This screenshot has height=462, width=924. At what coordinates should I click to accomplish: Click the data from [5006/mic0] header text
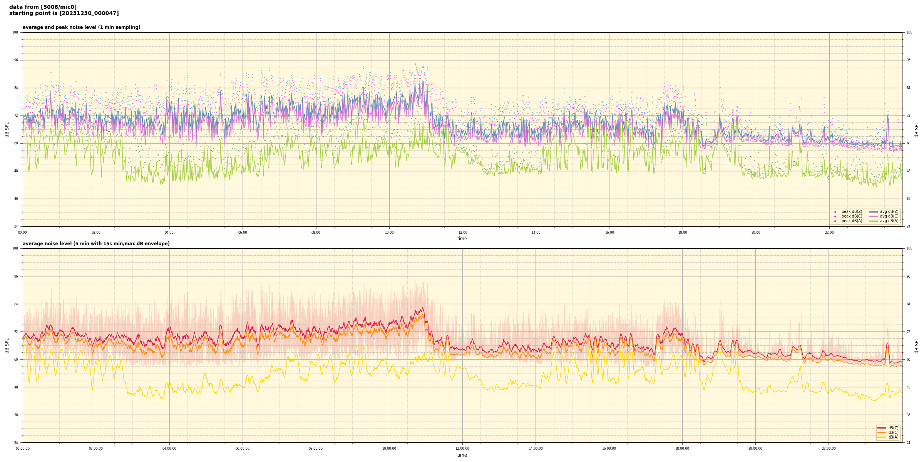point(43,7)
